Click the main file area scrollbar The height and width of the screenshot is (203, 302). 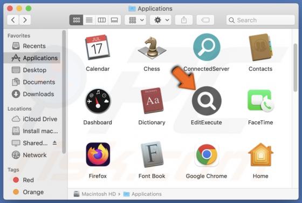296,67
